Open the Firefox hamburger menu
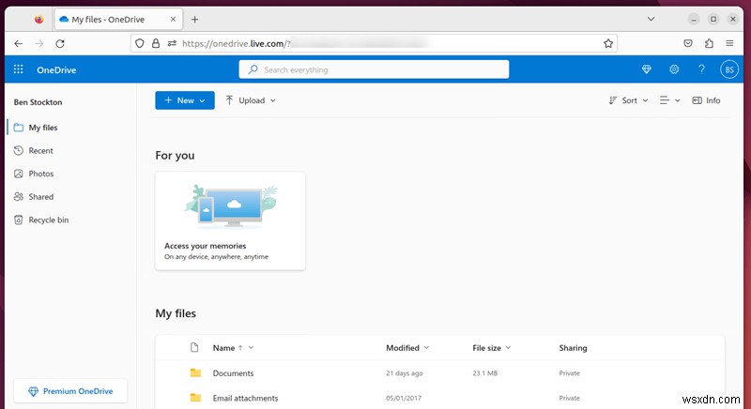This screenshot has height=409, width=751. click(729, 43)
